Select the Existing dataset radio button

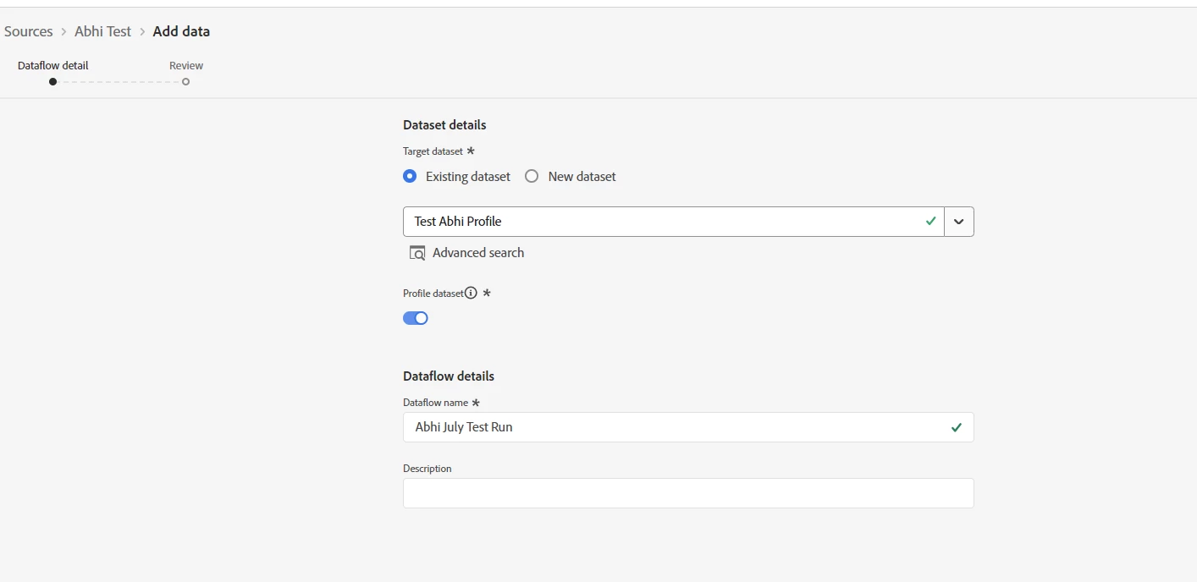(x=411, y=177)
